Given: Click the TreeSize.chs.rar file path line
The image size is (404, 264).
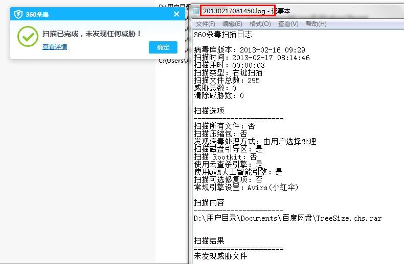Looking at the screenshot, I should (287, 218).
